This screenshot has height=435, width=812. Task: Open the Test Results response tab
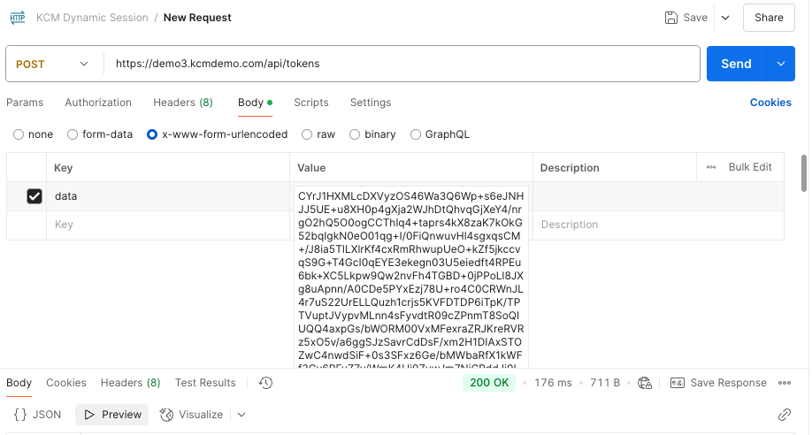205,383
